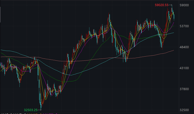The height and width of the screenshot is (114, 194).
Task: Click the 59020.55 high price label
Action: pyautogui.click(x=162, y=5)
